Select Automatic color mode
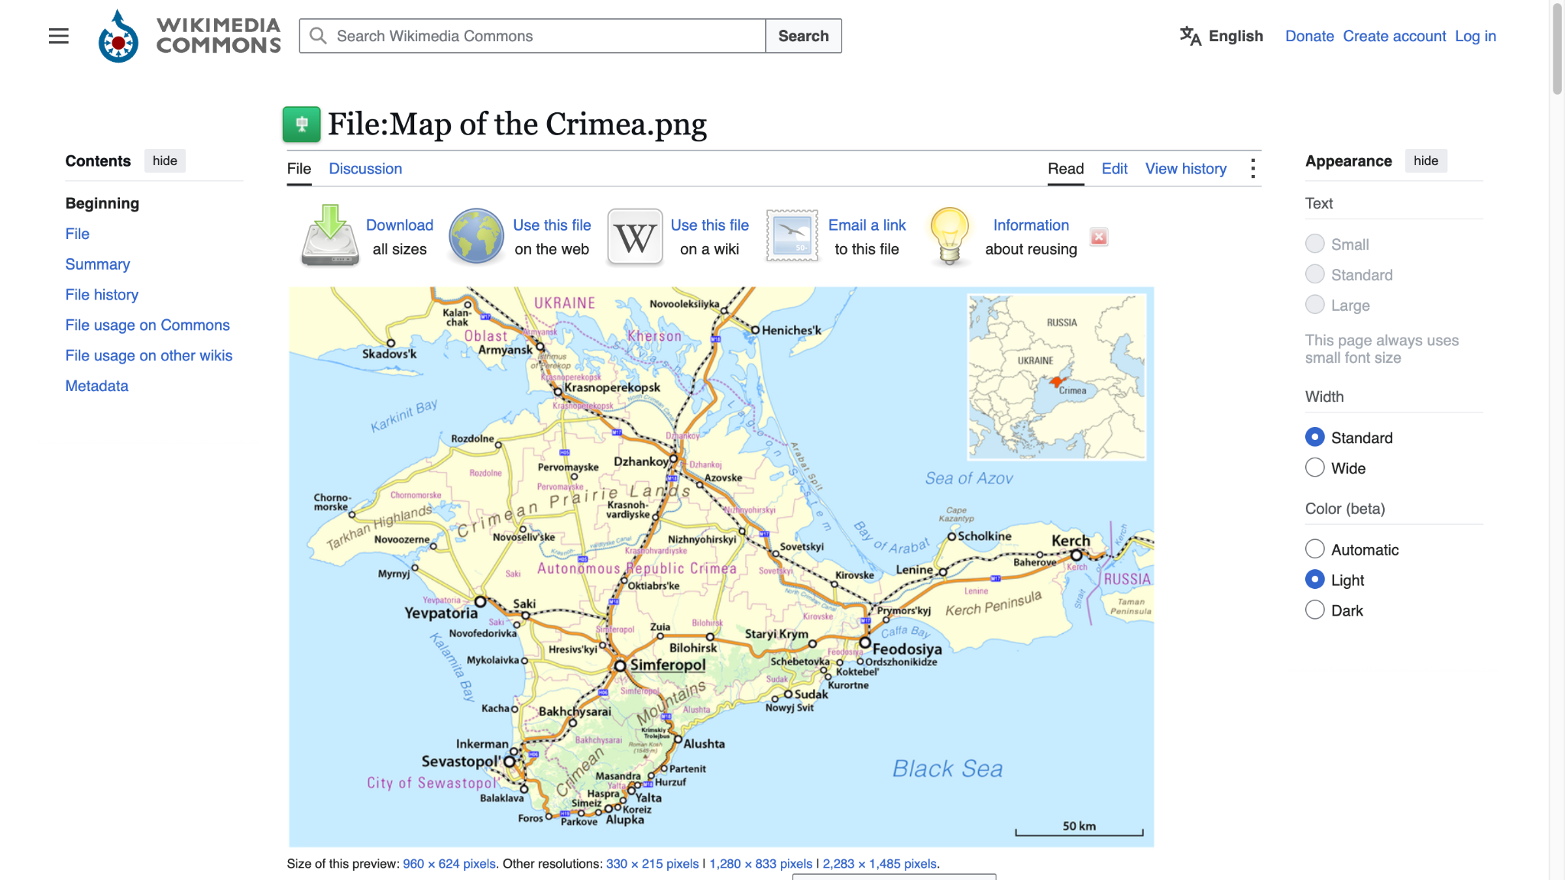Image resolution: width=1565 pixels, height=880 pixels. pos(1314,549)
